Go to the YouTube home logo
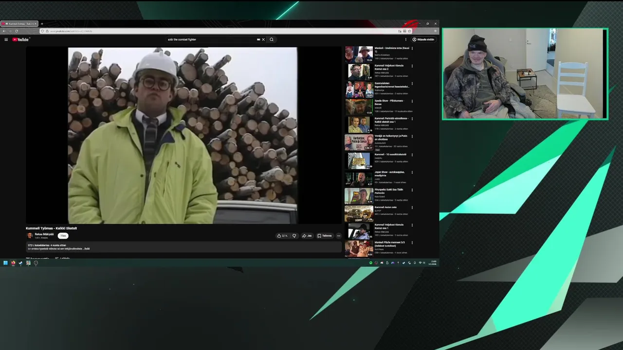 coord(20,39)
